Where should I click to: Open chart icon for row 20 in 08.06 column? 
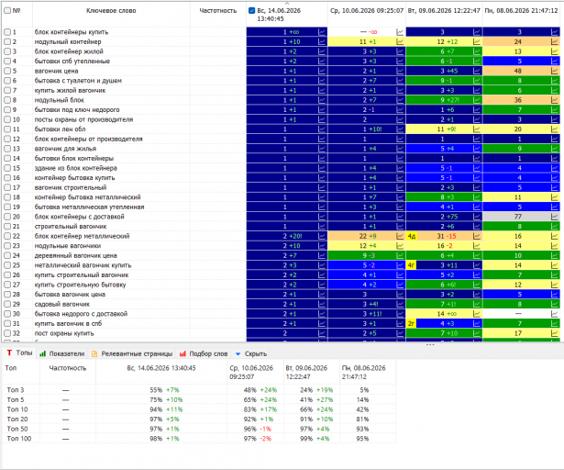[554, 217]
